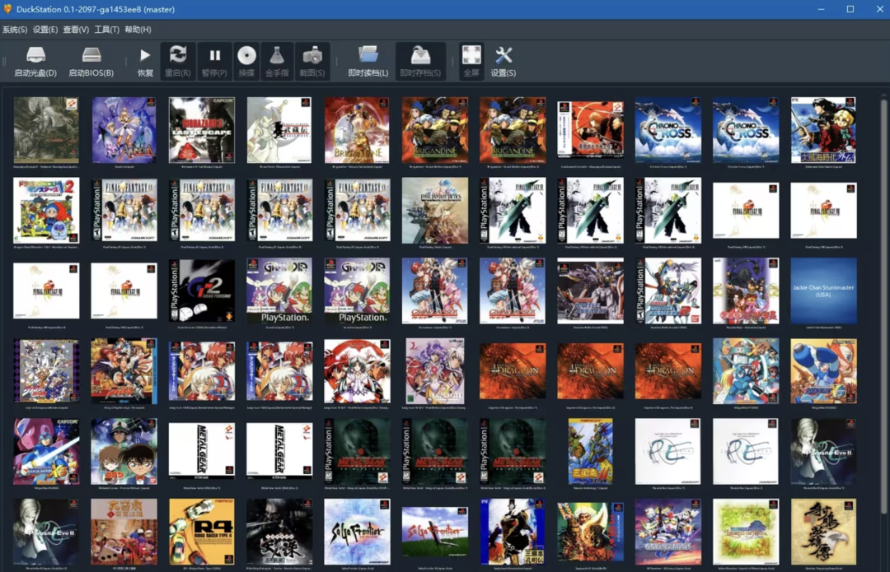Open the 设置(E) menu

coord(45,30)
